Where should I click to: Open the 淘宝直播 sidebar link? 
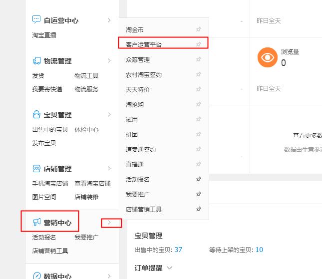coord(44,35)
